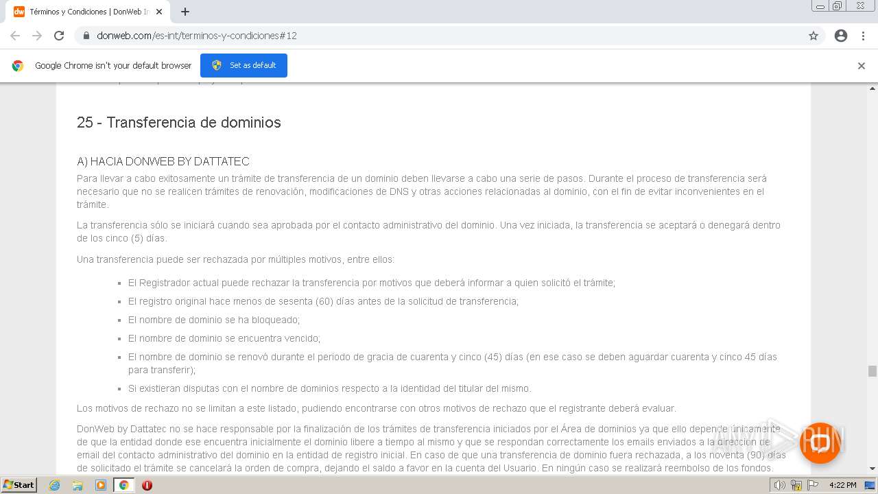Click the heading 25 - Transferencia de dominios
878x494 pixels.
[x=179, y=122]
